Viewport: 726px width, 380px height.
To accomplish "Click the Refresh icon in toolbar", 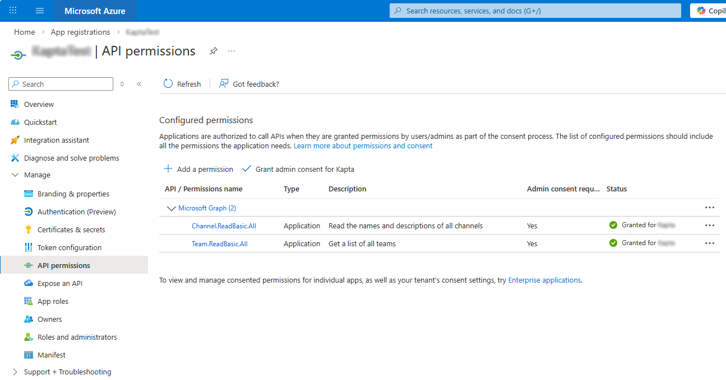I will coord(168,84).
